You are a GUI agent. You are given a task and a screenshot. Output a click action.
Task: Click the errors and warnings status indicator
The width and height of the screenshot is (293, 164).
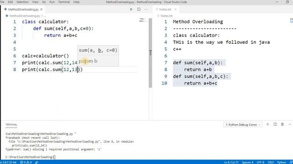[x=26, y=162]
